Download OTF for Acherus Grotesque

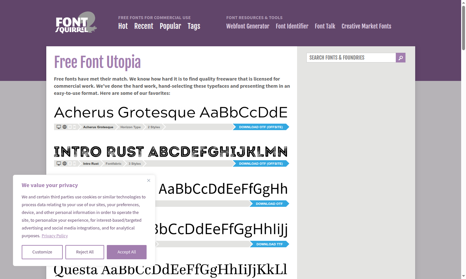[261, 127]
